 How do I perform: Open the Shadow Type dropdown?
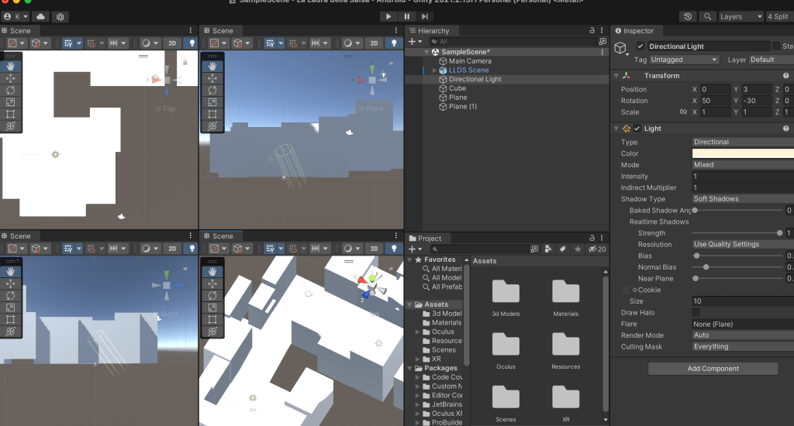coord(741,199)
